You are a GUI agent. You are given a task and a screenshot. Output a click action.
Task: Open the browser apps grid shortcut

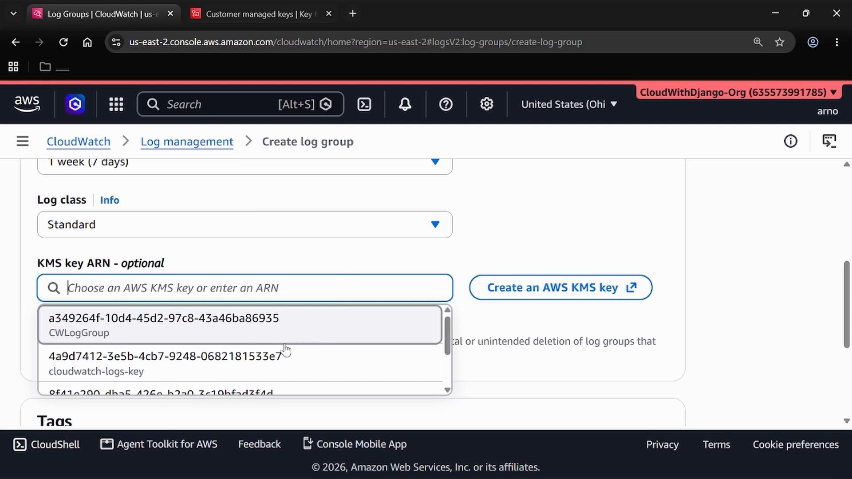13,67
